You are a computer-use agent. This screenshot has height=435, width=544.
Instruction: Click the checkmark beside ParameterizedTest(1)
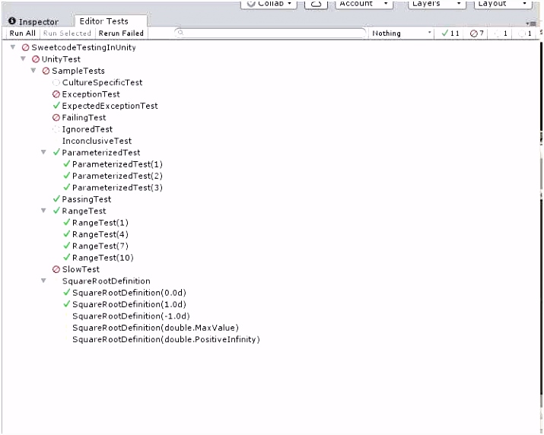pyautogui.click(x=67, y=164)
